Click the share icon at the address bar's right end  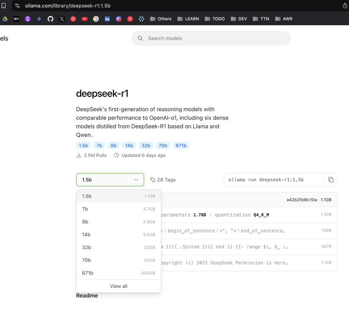tap(345, 6)
